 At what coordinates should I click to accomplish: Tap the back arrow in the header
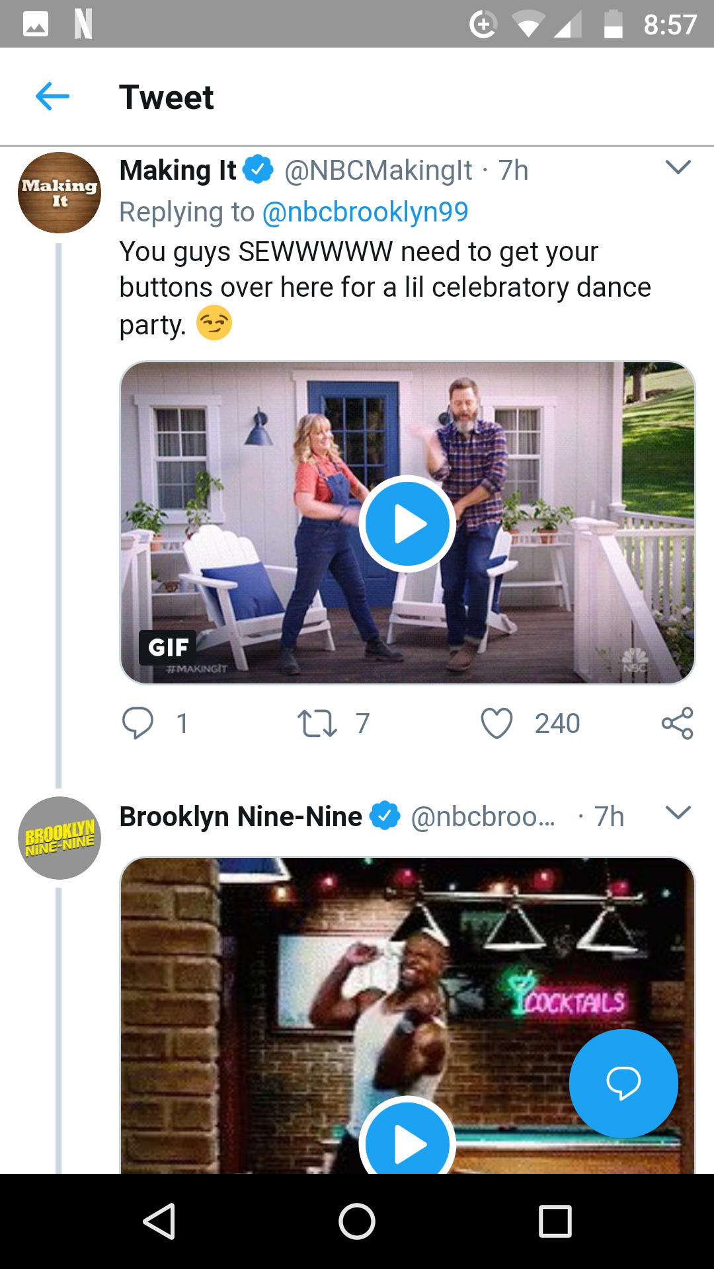(52, 96)
